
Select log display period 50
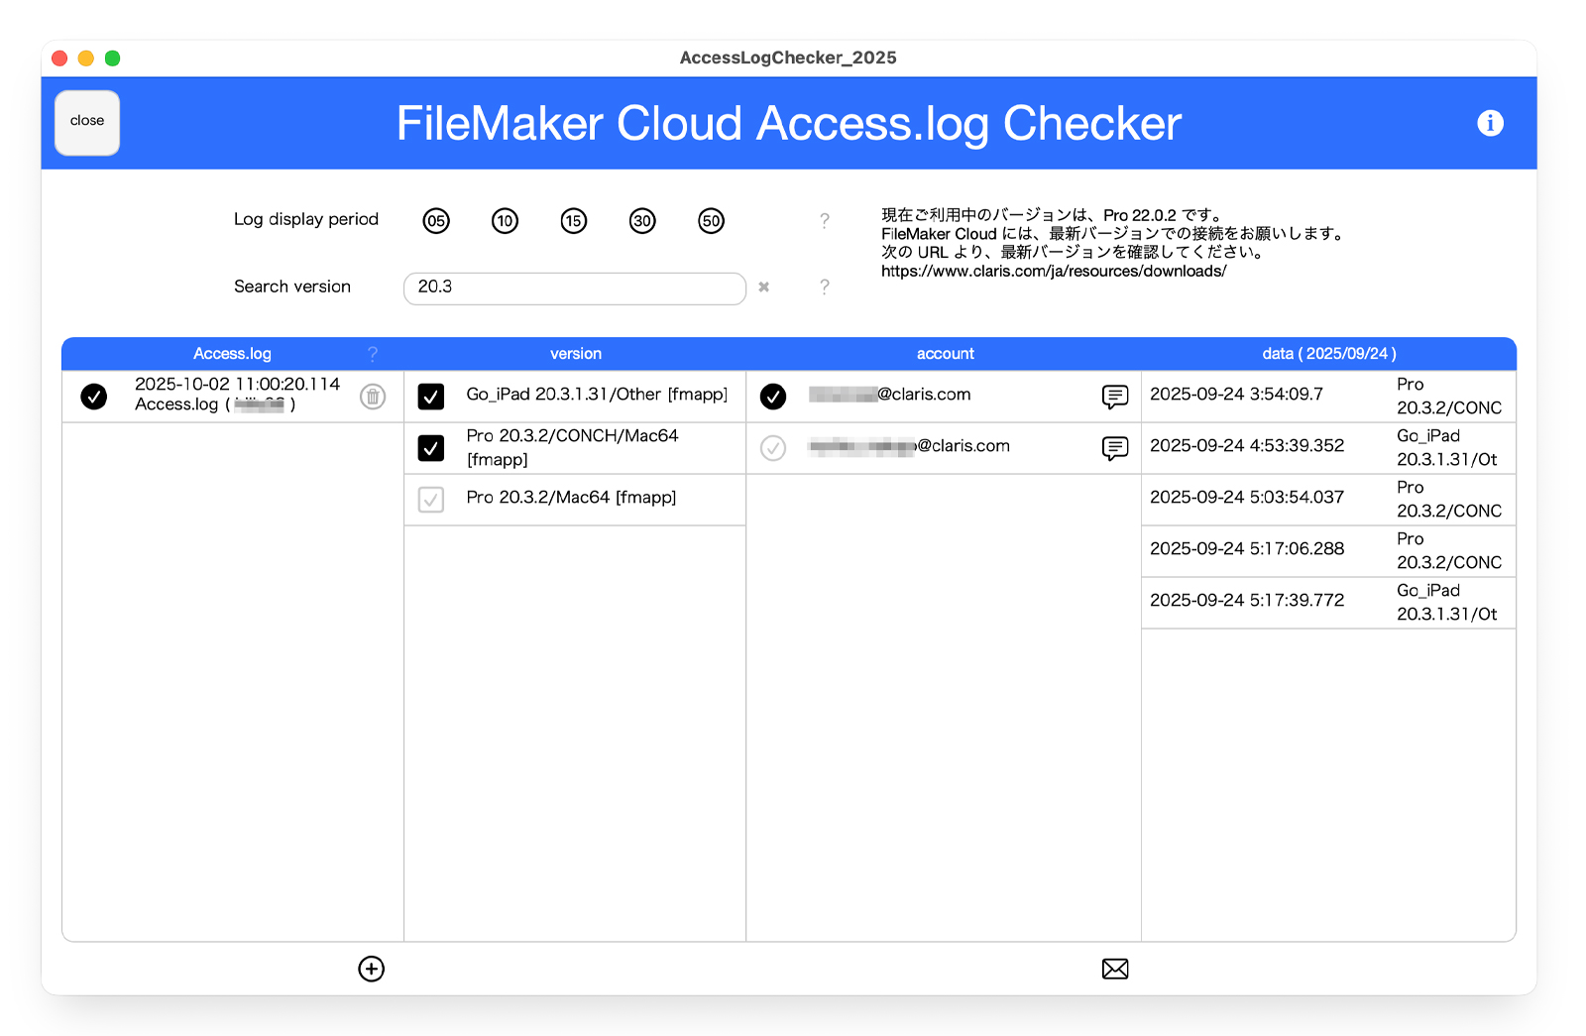[710, 220]
